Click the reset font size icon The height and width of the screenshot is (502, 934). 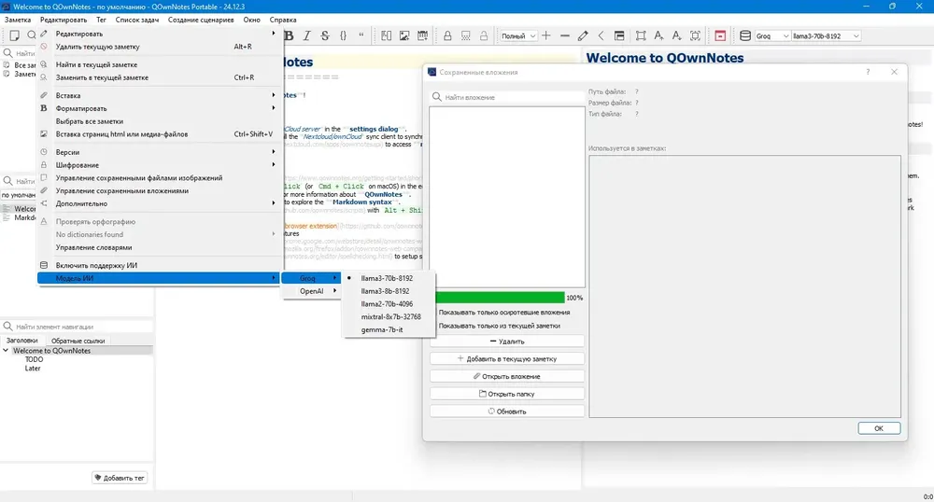pyautogui.click(x=695, y=35)
